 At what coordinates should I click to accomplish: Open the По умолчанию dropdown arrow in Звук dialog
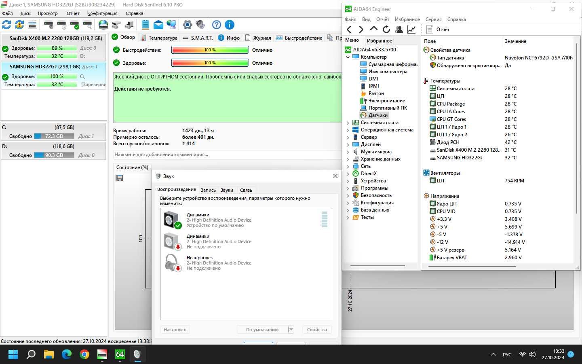click(291, 330)
